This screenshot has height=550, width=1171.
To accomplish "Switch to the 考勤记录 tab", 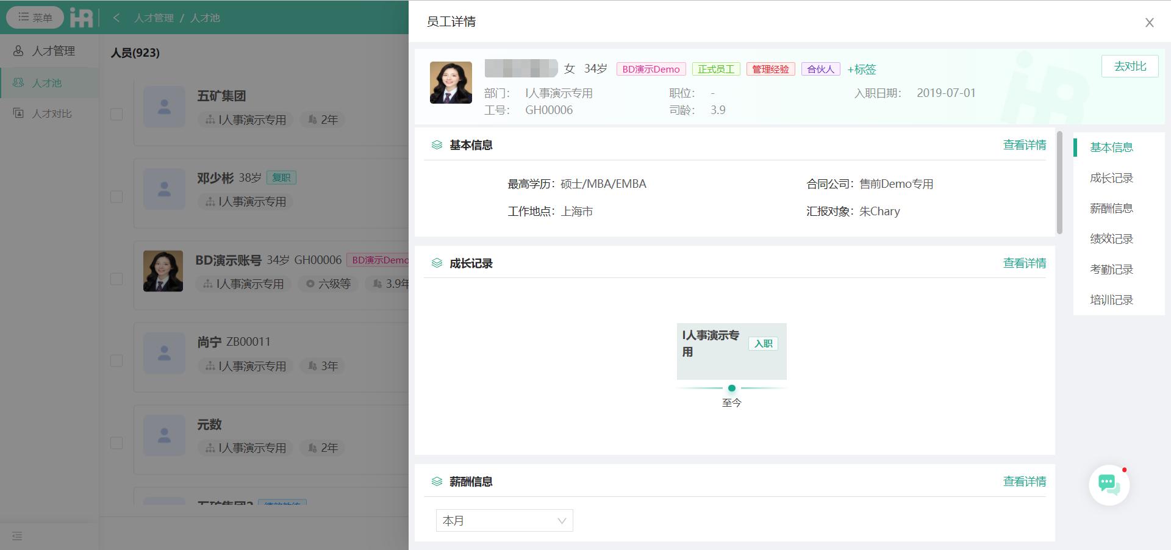I will 1111,269.
